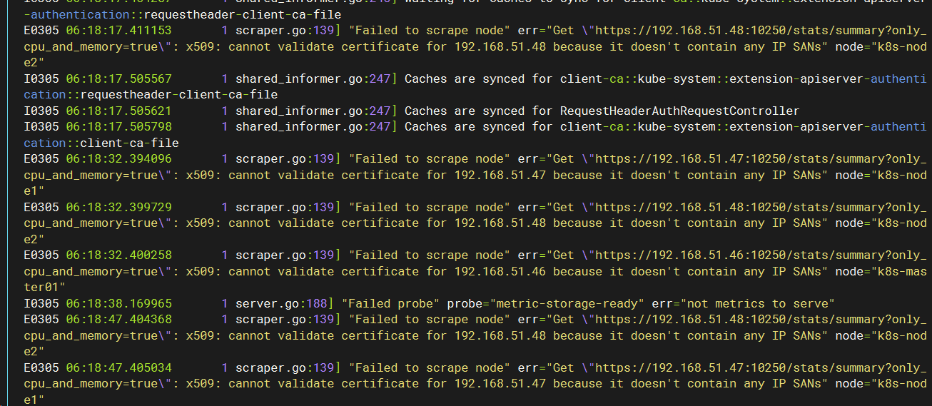Click the "cation::client-ca-file" wrapped line
Viewport: 932px width, 406px height.
click(x=101, y=143)
